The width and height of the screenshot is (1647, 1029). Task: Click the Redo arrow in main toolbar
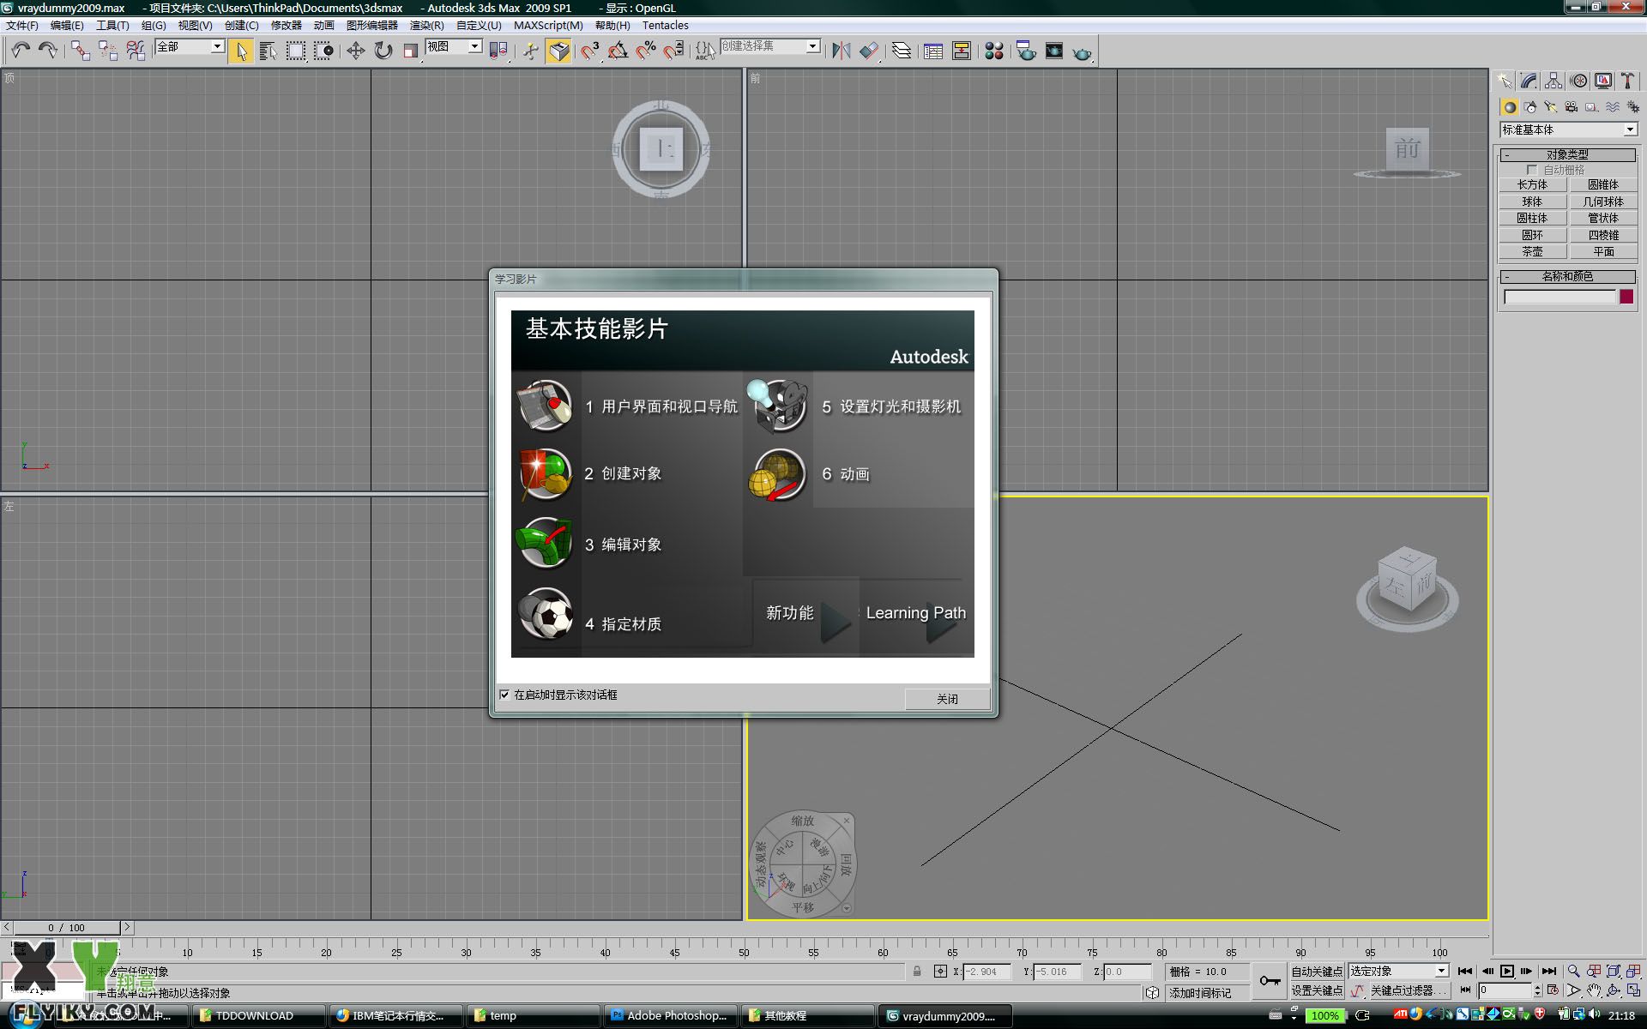(x=48, y=51)
